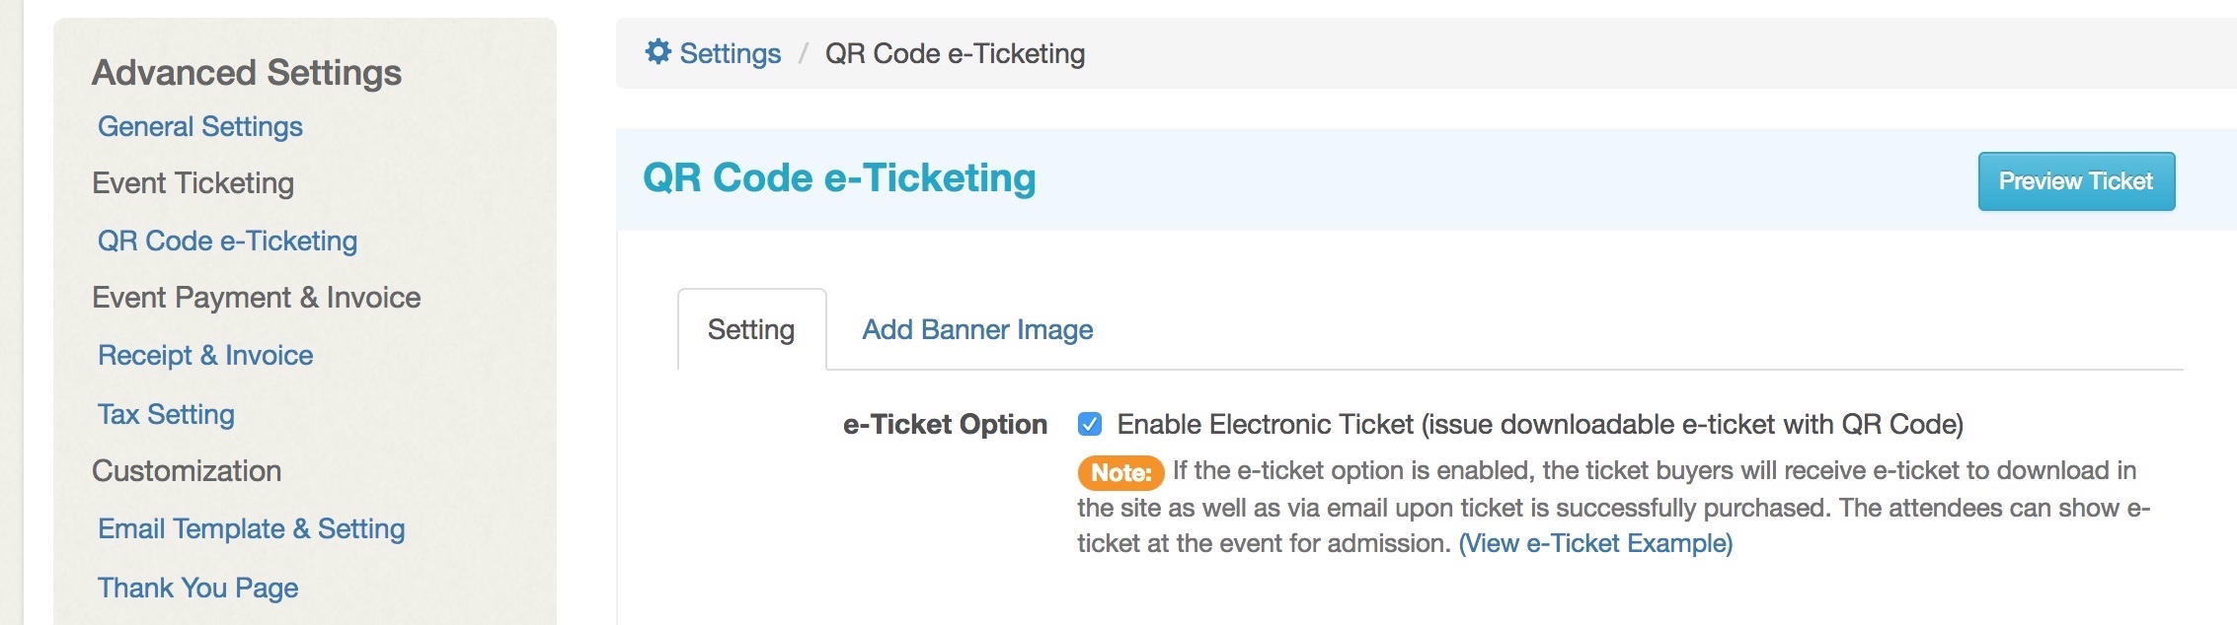Open the Settings breadcrumb link

[x=730, y=53]
